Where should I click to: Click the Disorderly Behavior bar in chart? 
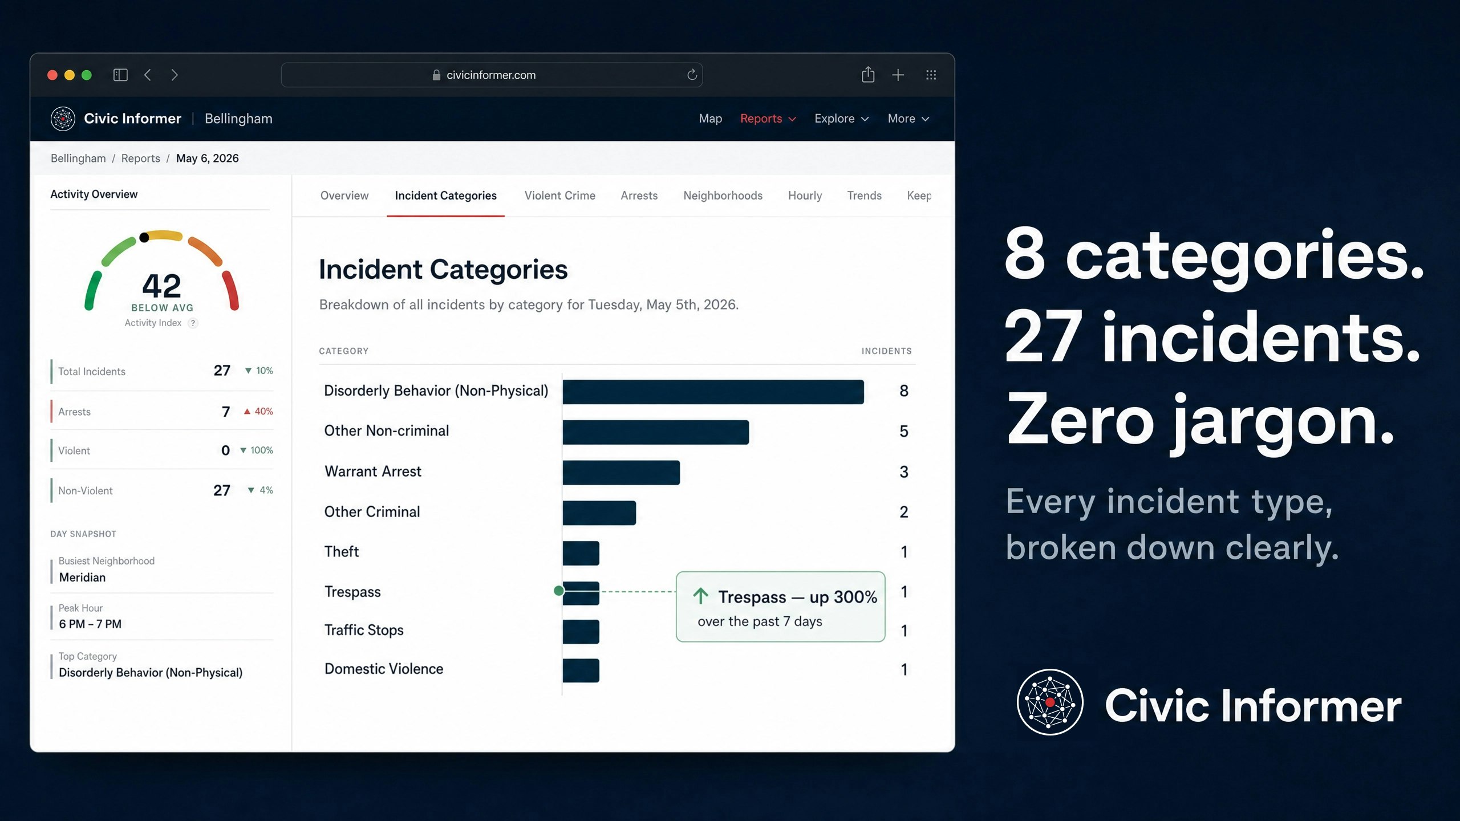pos(713,392)
